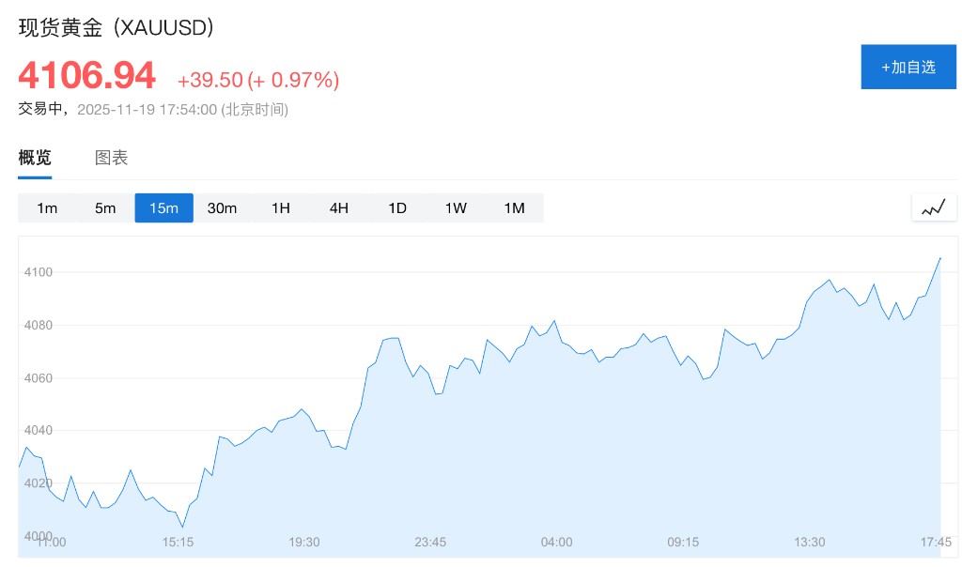The image size is (962, 567).
Task: Select the 1W timeframe
Action: click(x=456, y=208)
